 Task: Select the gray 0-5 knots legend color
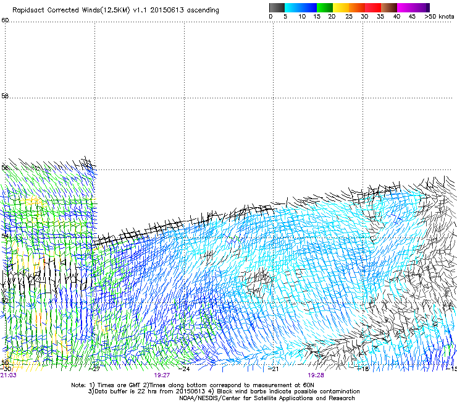pos(277,7)
